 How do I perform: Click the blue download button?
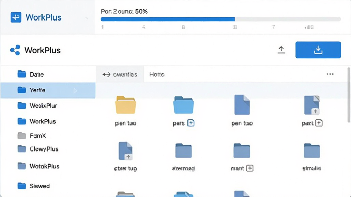(318, 50)
